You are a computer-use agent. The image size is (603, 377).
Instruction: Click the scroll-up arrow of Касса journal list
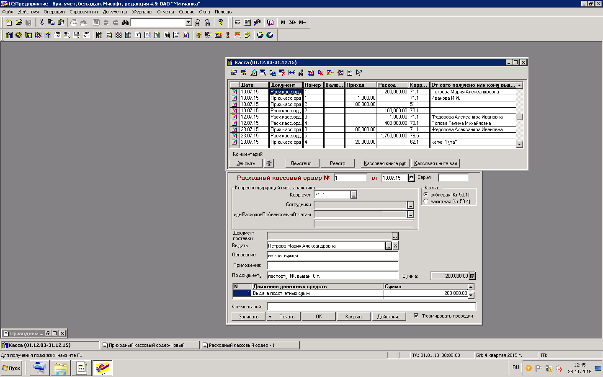click(x=520, y=85)
